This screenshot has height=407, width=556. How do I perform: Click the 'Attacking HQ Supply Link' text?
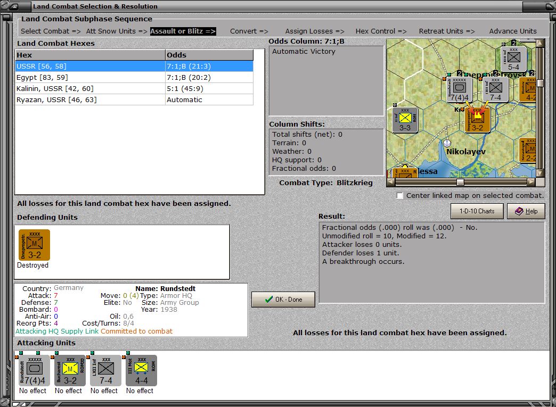57,331
